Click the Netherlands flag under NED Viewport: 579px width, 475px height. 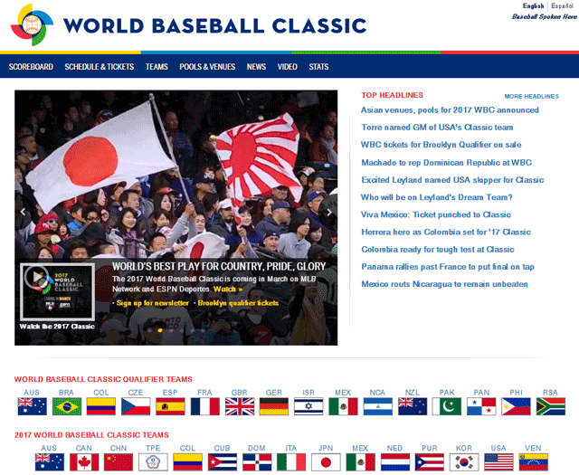tap(395, 462)
